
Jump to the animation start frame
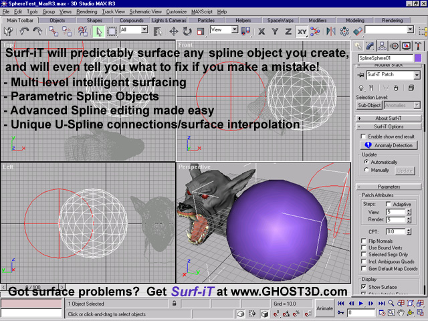click(x=340, y=303)
